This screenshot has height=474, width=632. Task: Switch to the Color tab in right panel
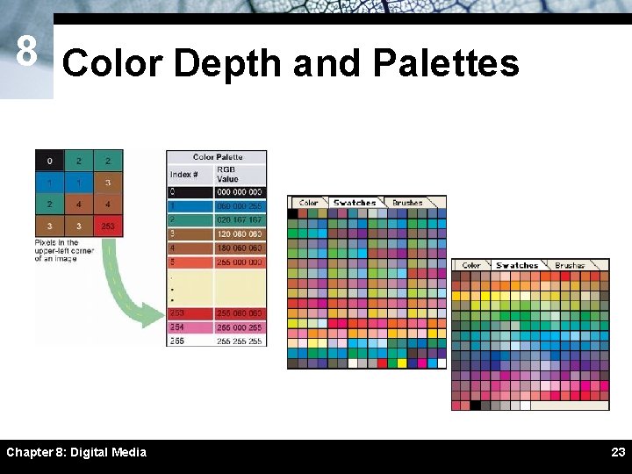coord(470,265)
